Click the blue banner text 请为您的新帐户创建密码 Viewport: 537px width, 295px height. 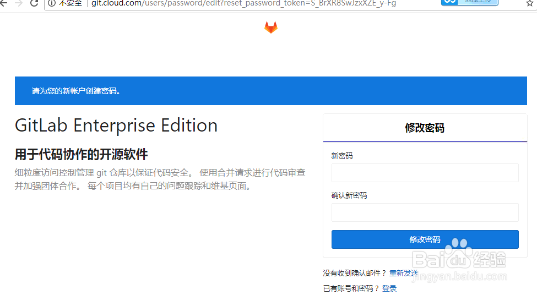point(75,91)
